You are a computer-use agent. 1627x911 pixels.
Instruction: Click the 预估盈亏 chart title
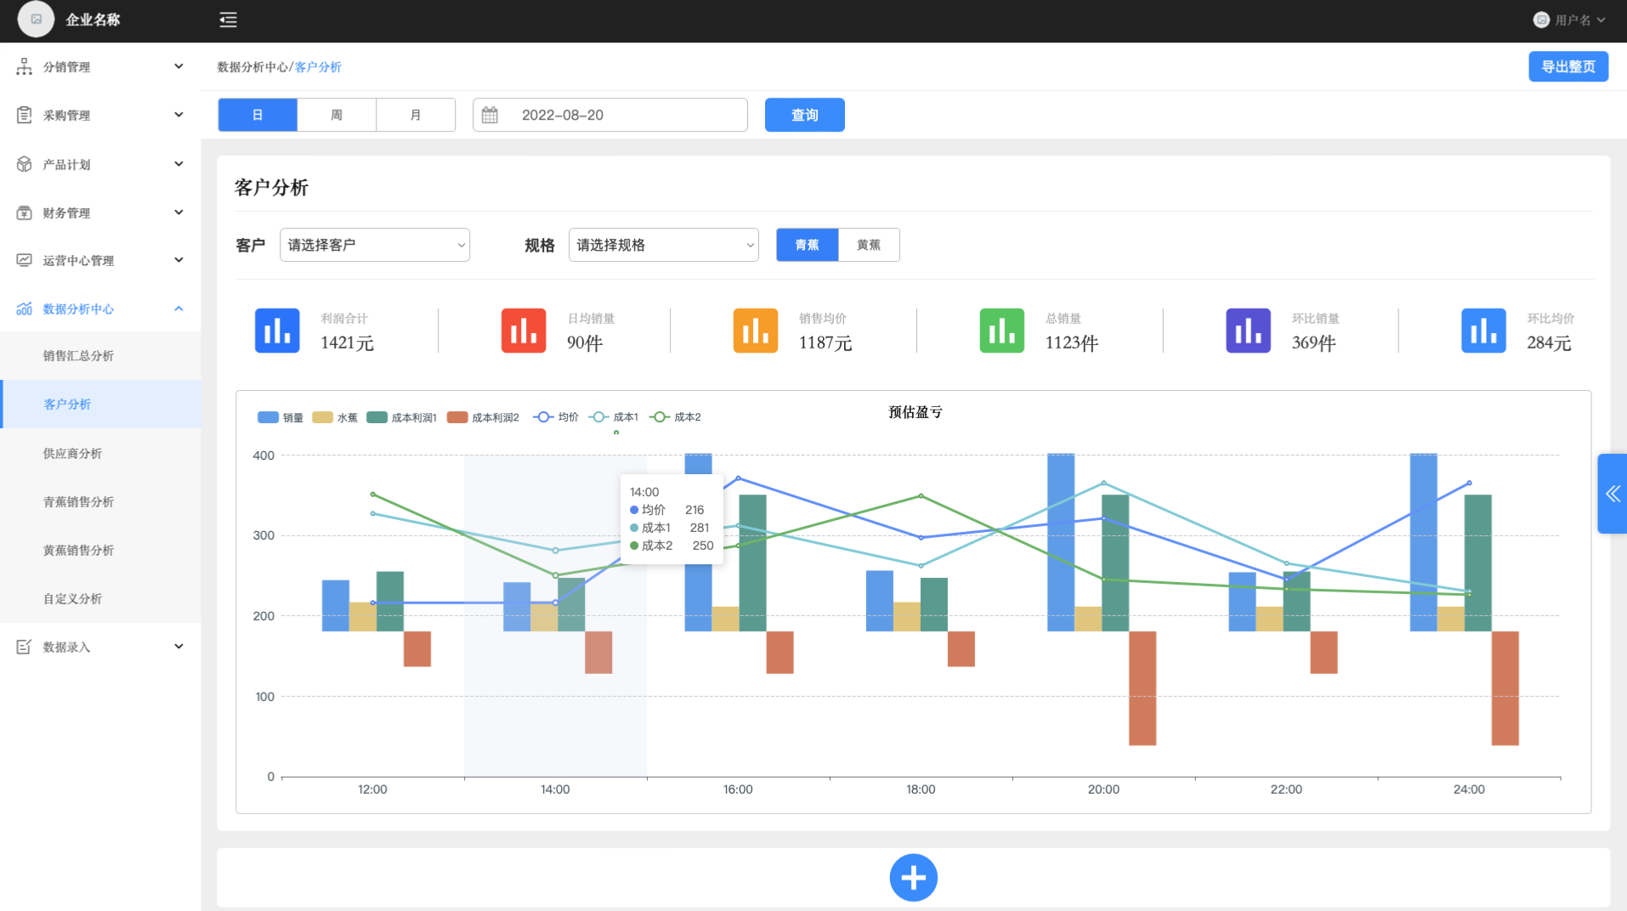click(x=916, y=412)
